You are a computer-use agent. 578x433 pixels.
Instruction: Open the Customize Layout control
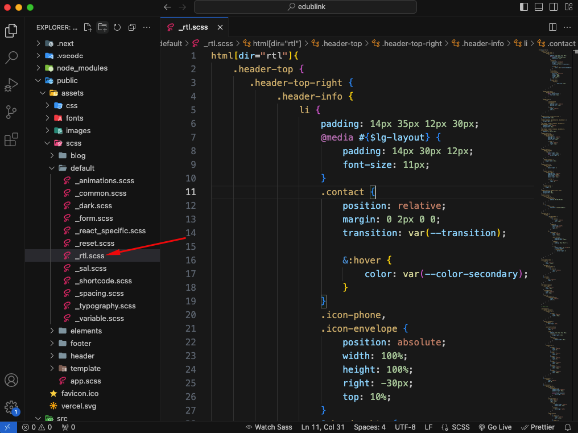568,7
